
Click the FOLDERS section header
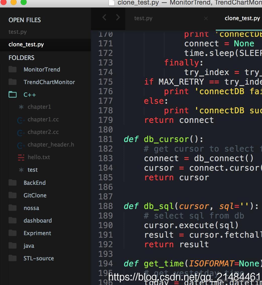tap(21, 58)
